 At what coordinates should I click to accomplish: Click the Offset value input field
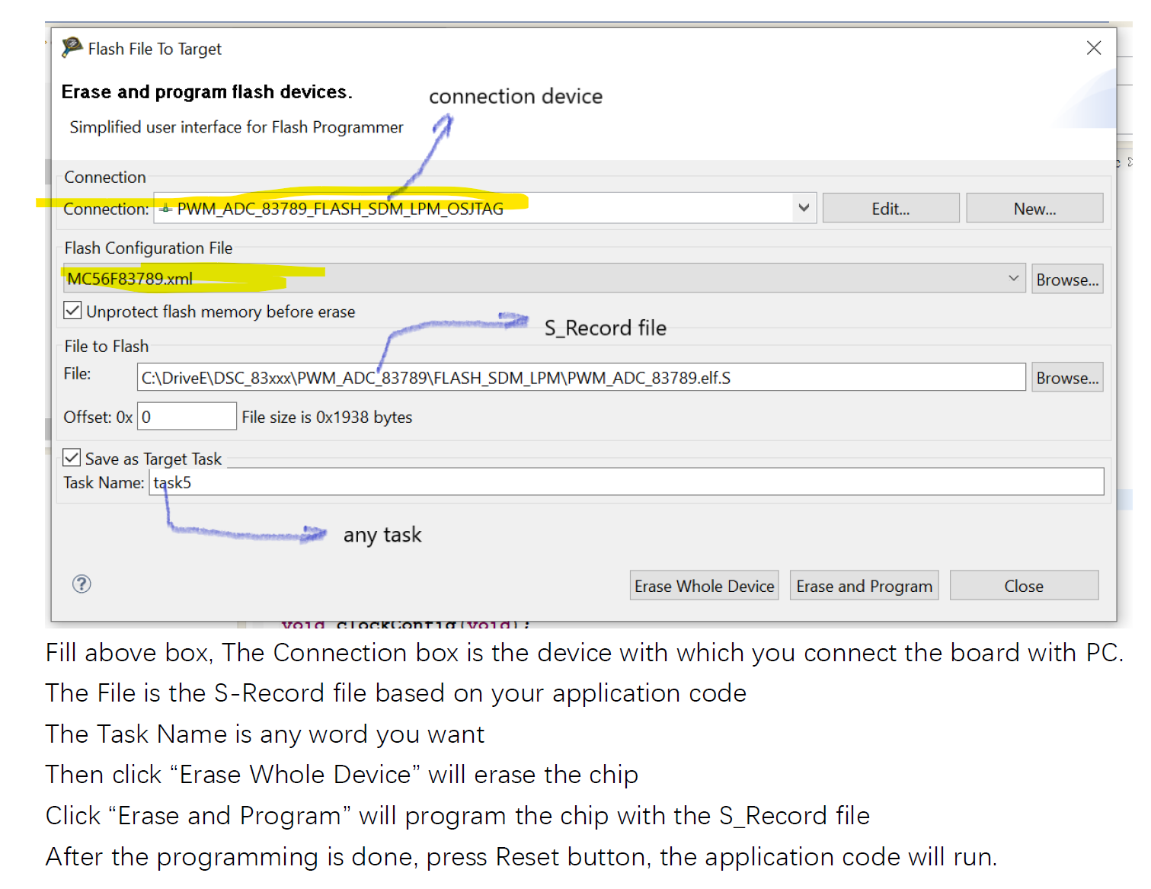187,416
